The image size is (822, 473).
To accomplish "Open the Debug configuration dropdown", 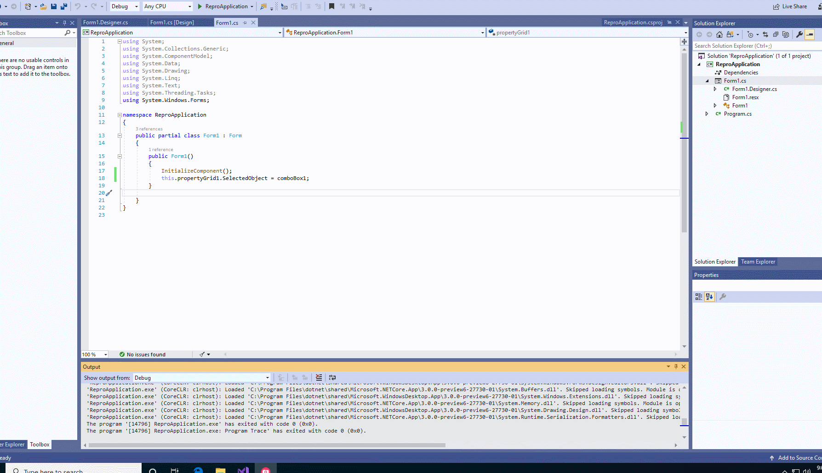I will (125, 6).
